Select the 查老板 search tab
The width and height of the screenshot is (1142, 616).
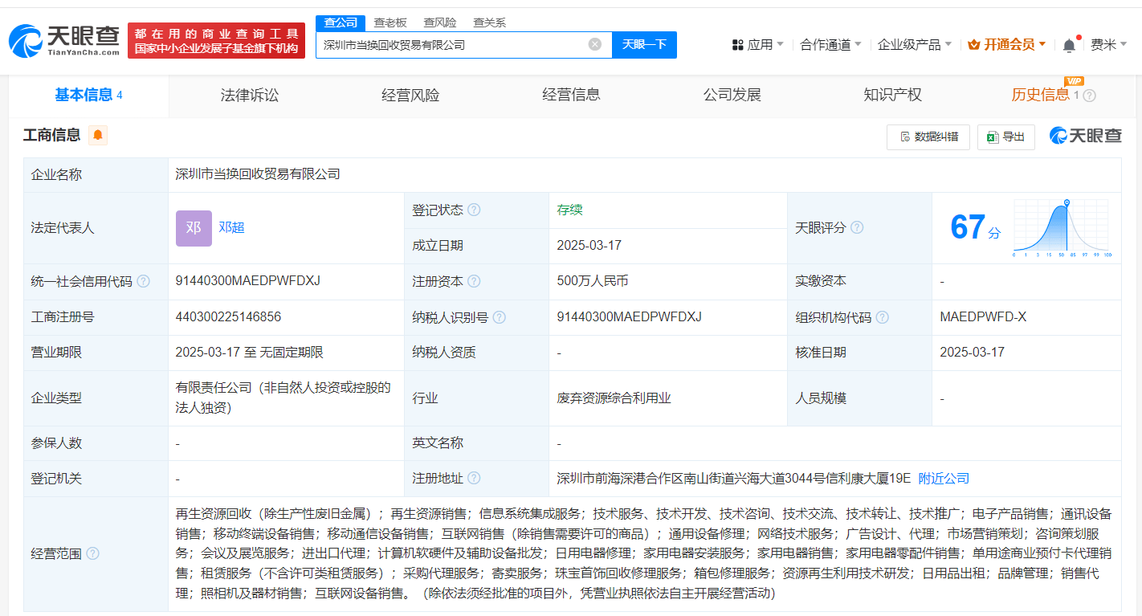tap(390, 22)
